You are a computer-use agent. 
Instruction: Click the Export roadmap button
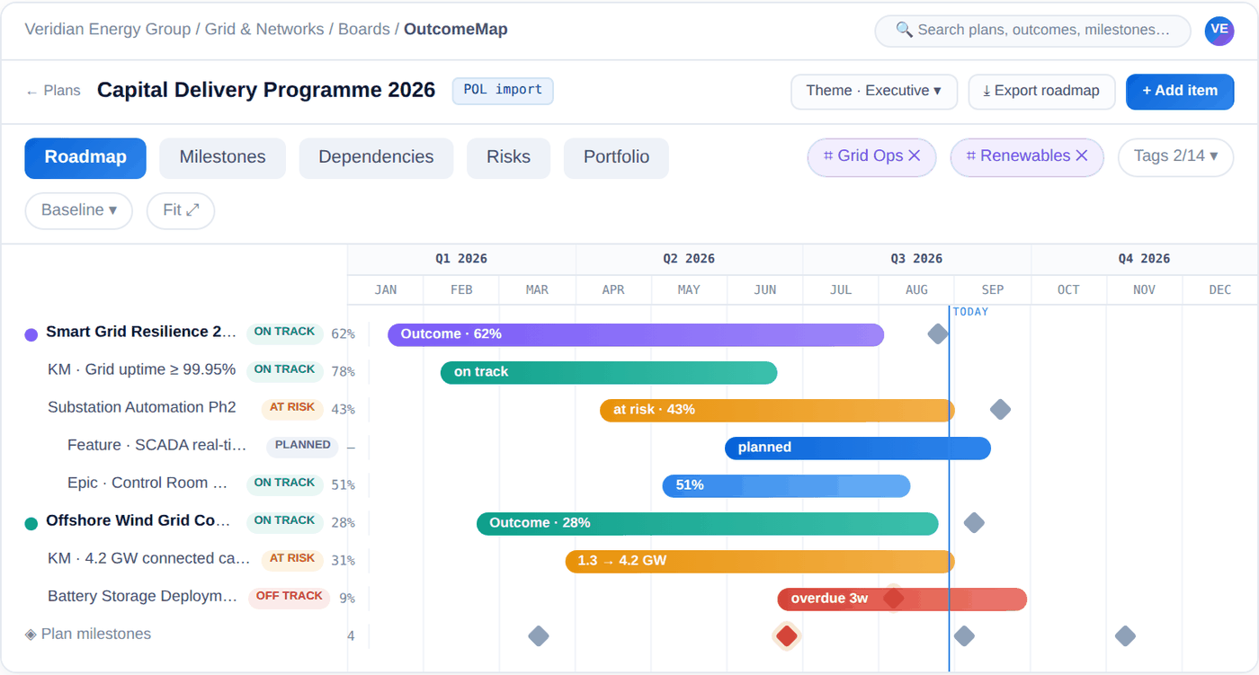[1041, 91]
